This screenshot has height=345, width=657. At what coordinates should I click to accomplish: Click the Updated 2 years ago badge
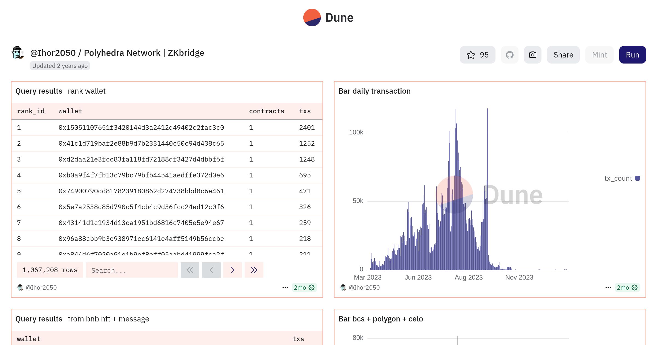click(x=60, y=66)
